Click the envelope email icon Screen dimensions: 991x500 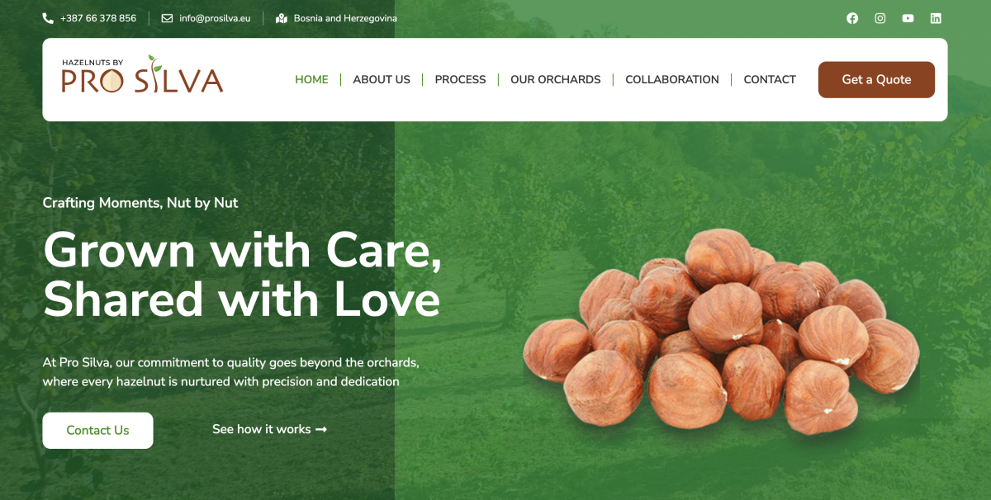click(x=167, y=18)
